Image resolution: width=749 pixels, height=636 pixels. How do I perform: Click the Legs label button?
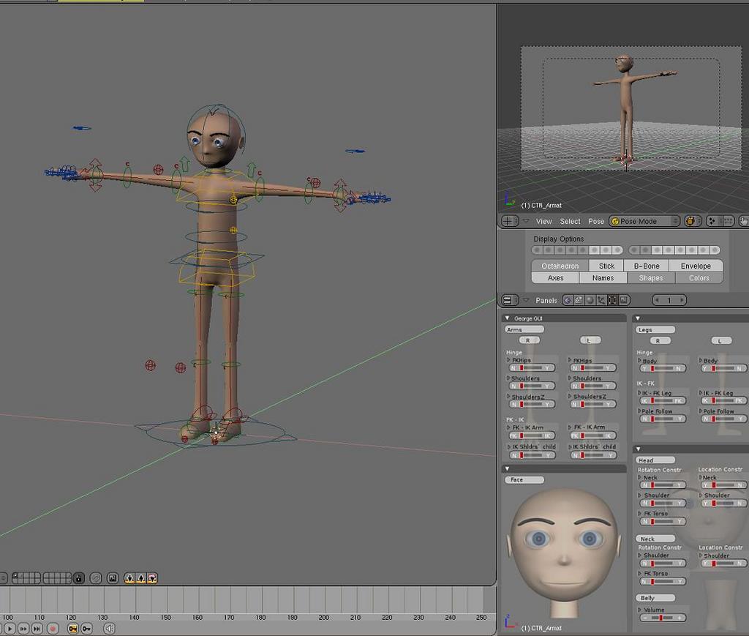pyautogui.click(x=655, y=329)
